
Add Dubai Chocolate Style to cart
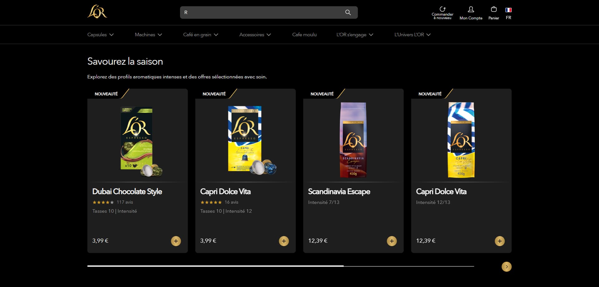click(176, 241)
